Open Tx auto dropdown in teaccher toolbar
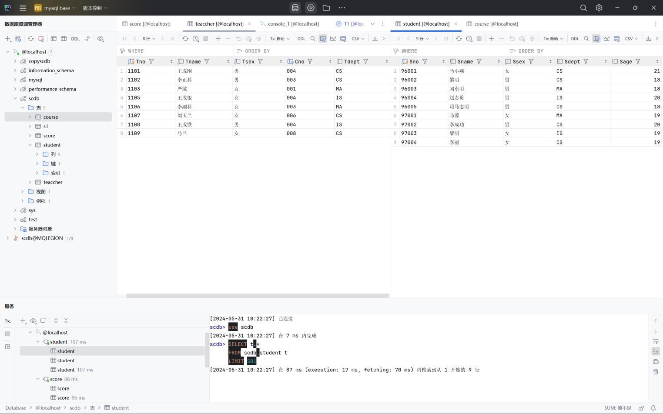Image resolution: width=663 pixels, height=414 pixels. point(280,39)
